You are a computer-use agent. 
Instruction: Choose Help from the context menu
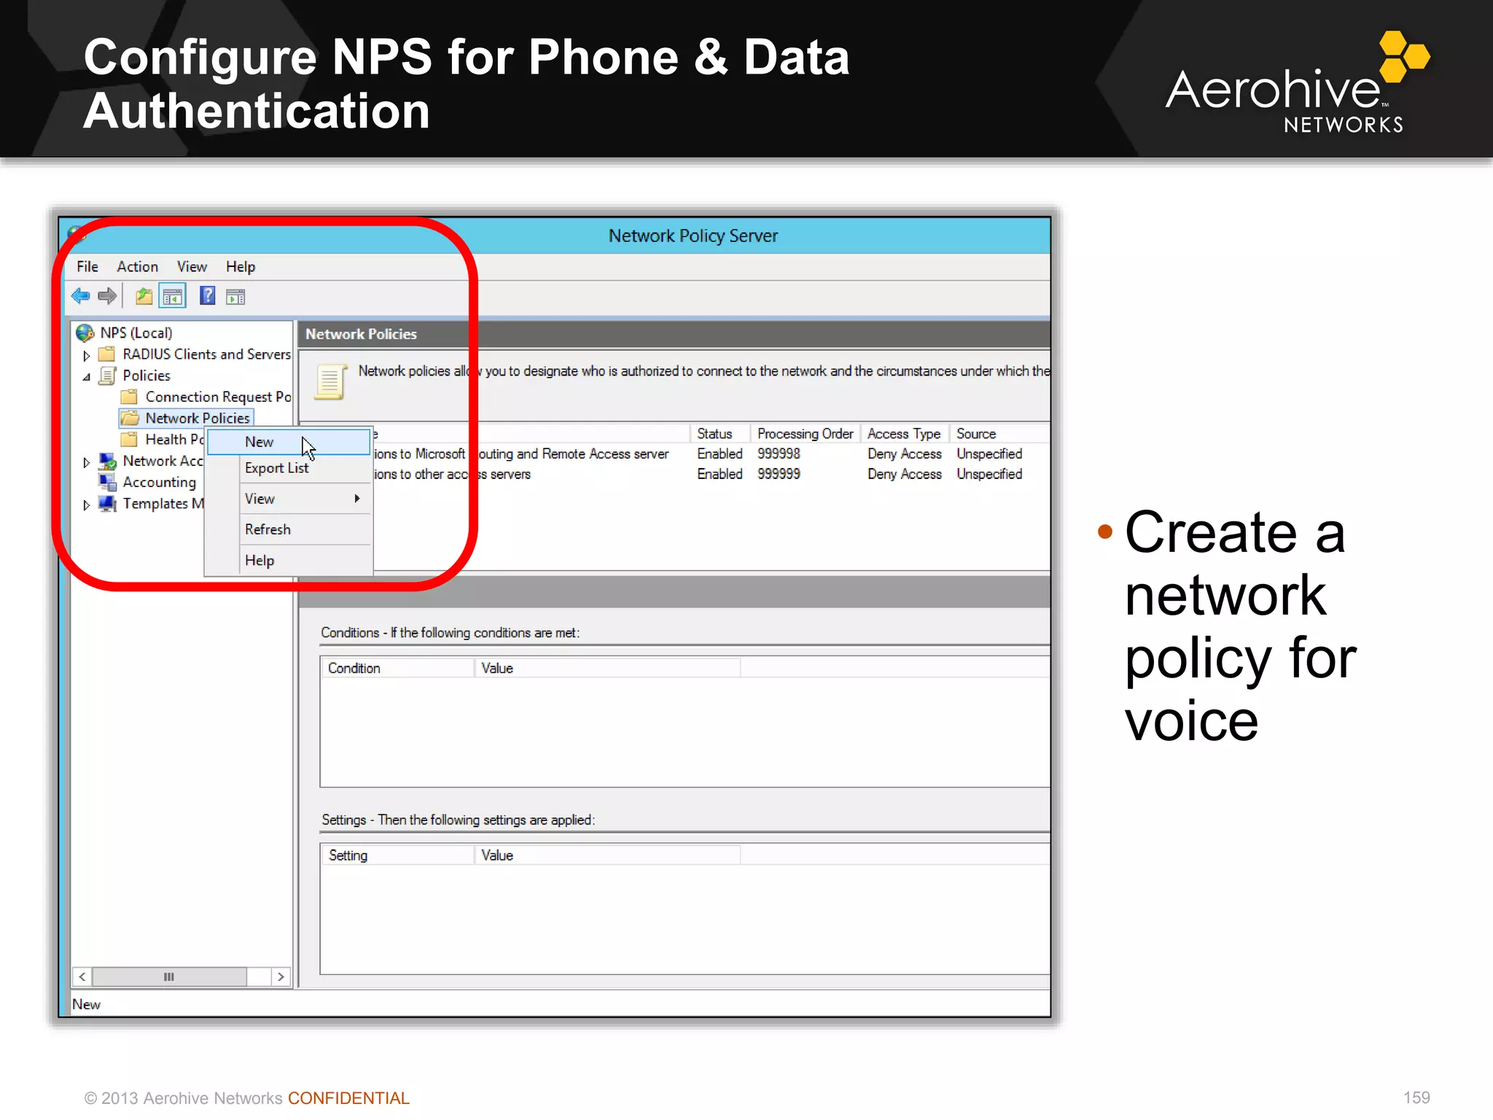(289, 560)
